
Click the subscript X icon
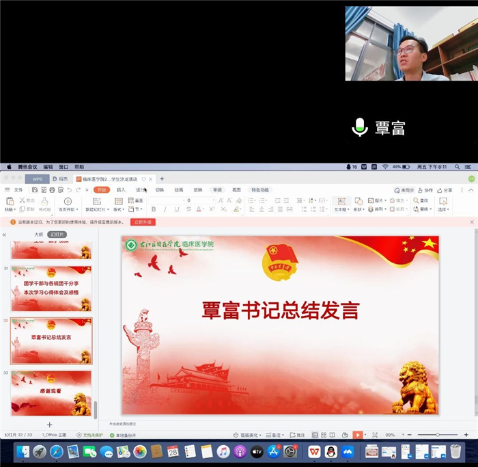(x=224, y=209)
